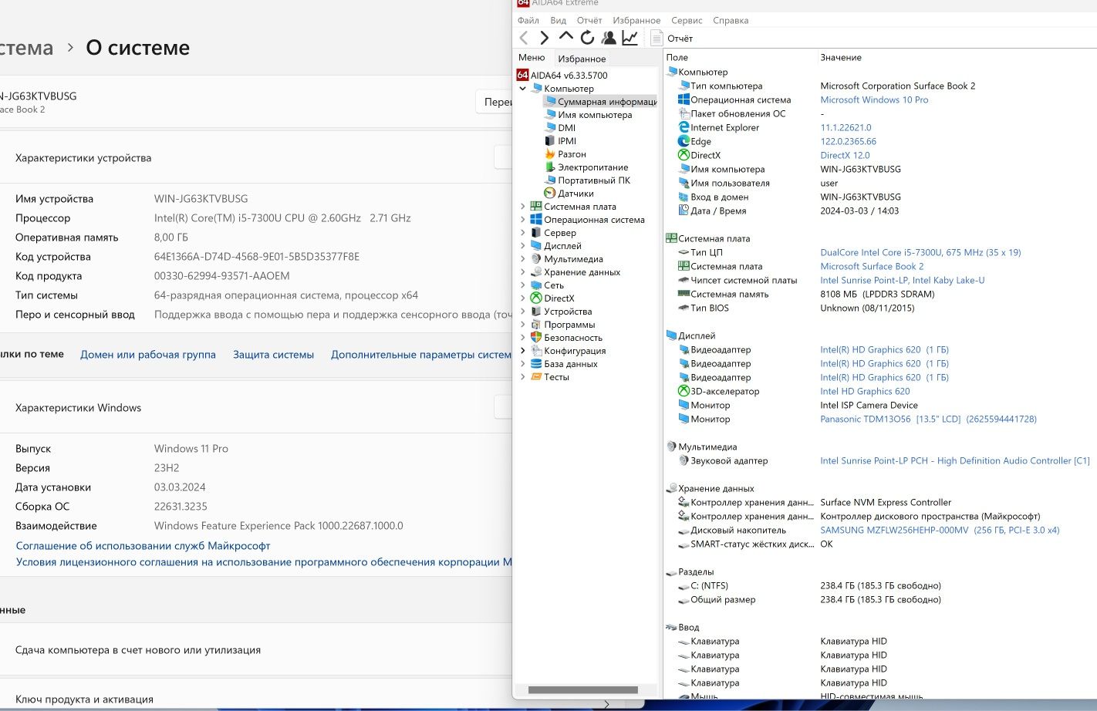Click Internet Explorer icon in the list
The image size is (1097, 711).
tap(684, 127)
